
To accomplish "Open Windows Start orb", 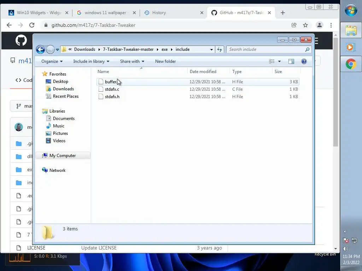I will tap(351, 10).
